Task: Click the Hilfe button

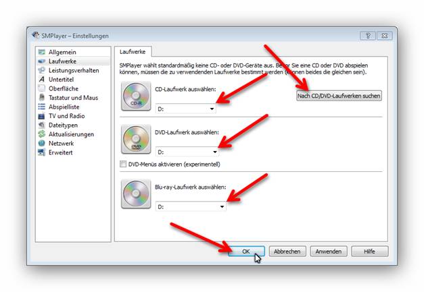Action: click(370, 252)
